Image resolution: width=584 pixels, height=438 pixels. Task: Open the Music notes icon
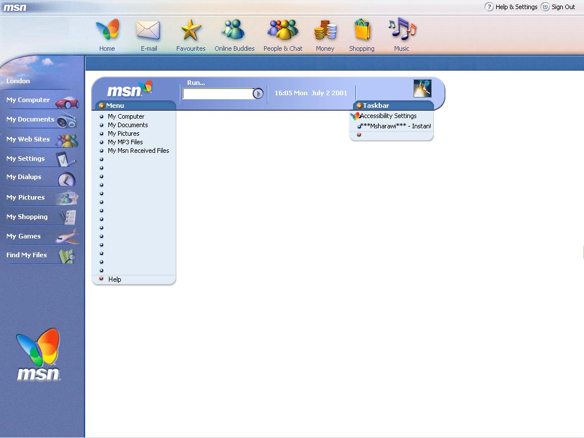[402, 29]
